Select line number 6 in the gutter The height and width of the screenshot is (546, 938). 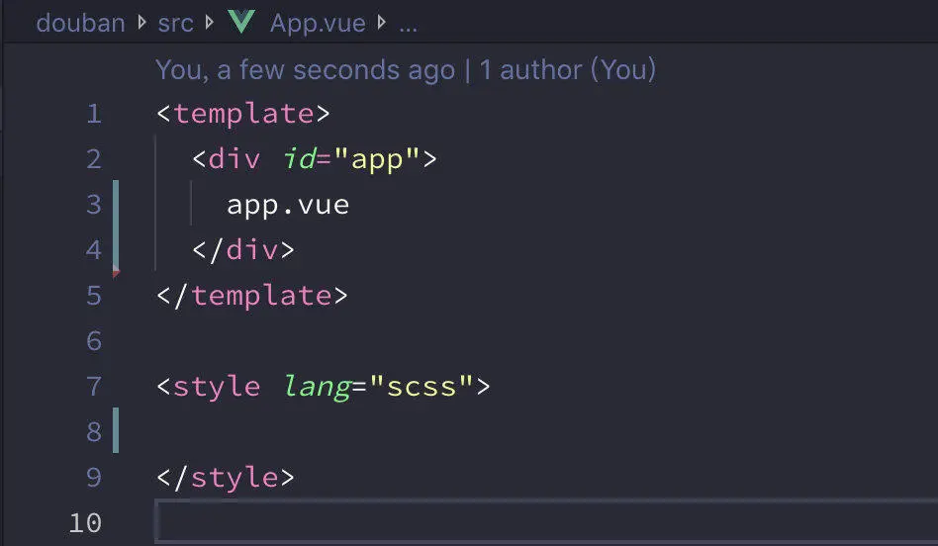[x=94, y=341]
